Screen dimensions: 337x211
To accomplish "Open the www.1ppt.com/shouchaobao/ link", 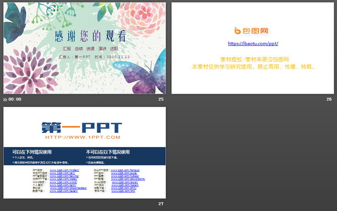I will [68, 188].
